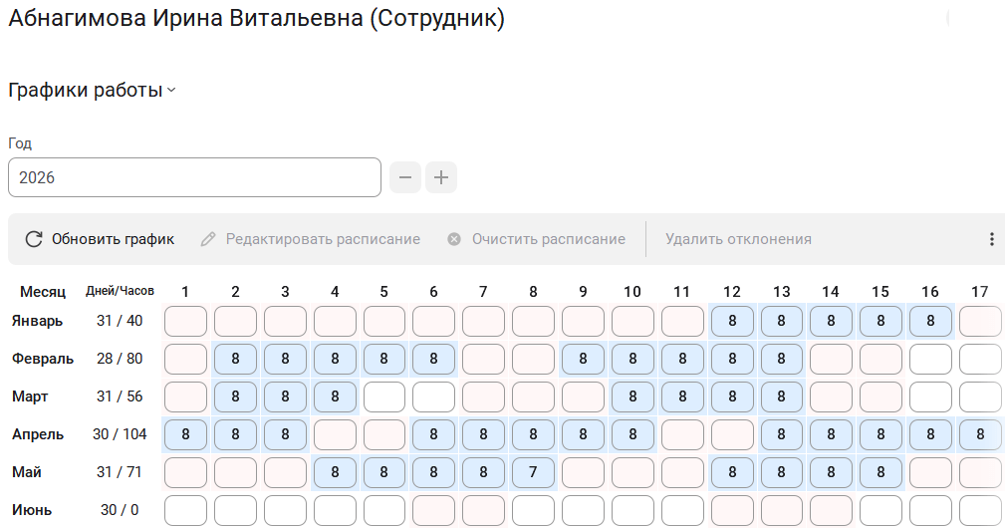Click the Год input field with 2026
The image size is (1005, 528).
tap(194, 178)
